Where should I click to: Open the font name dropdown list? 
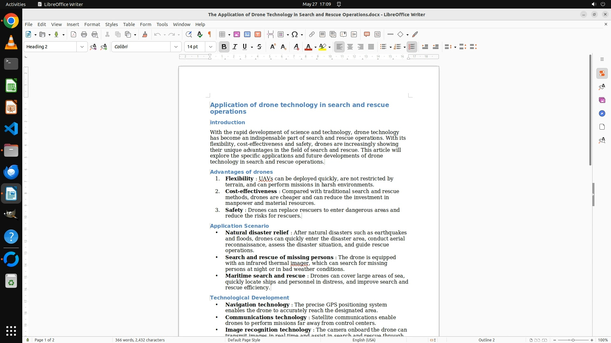click(176, 47)
